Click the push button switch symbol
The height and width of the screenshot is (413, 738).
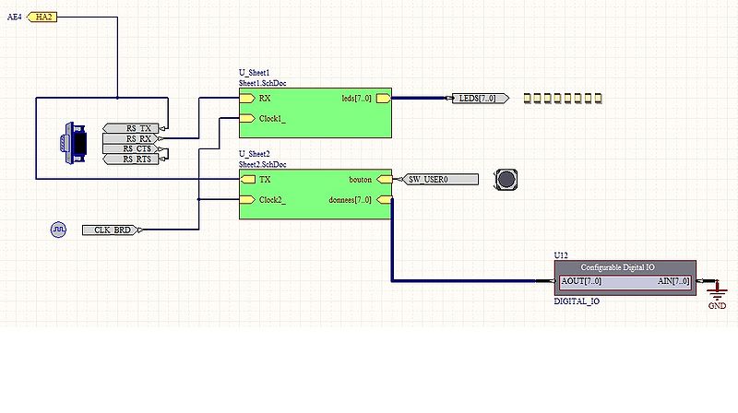click(506, 180)
